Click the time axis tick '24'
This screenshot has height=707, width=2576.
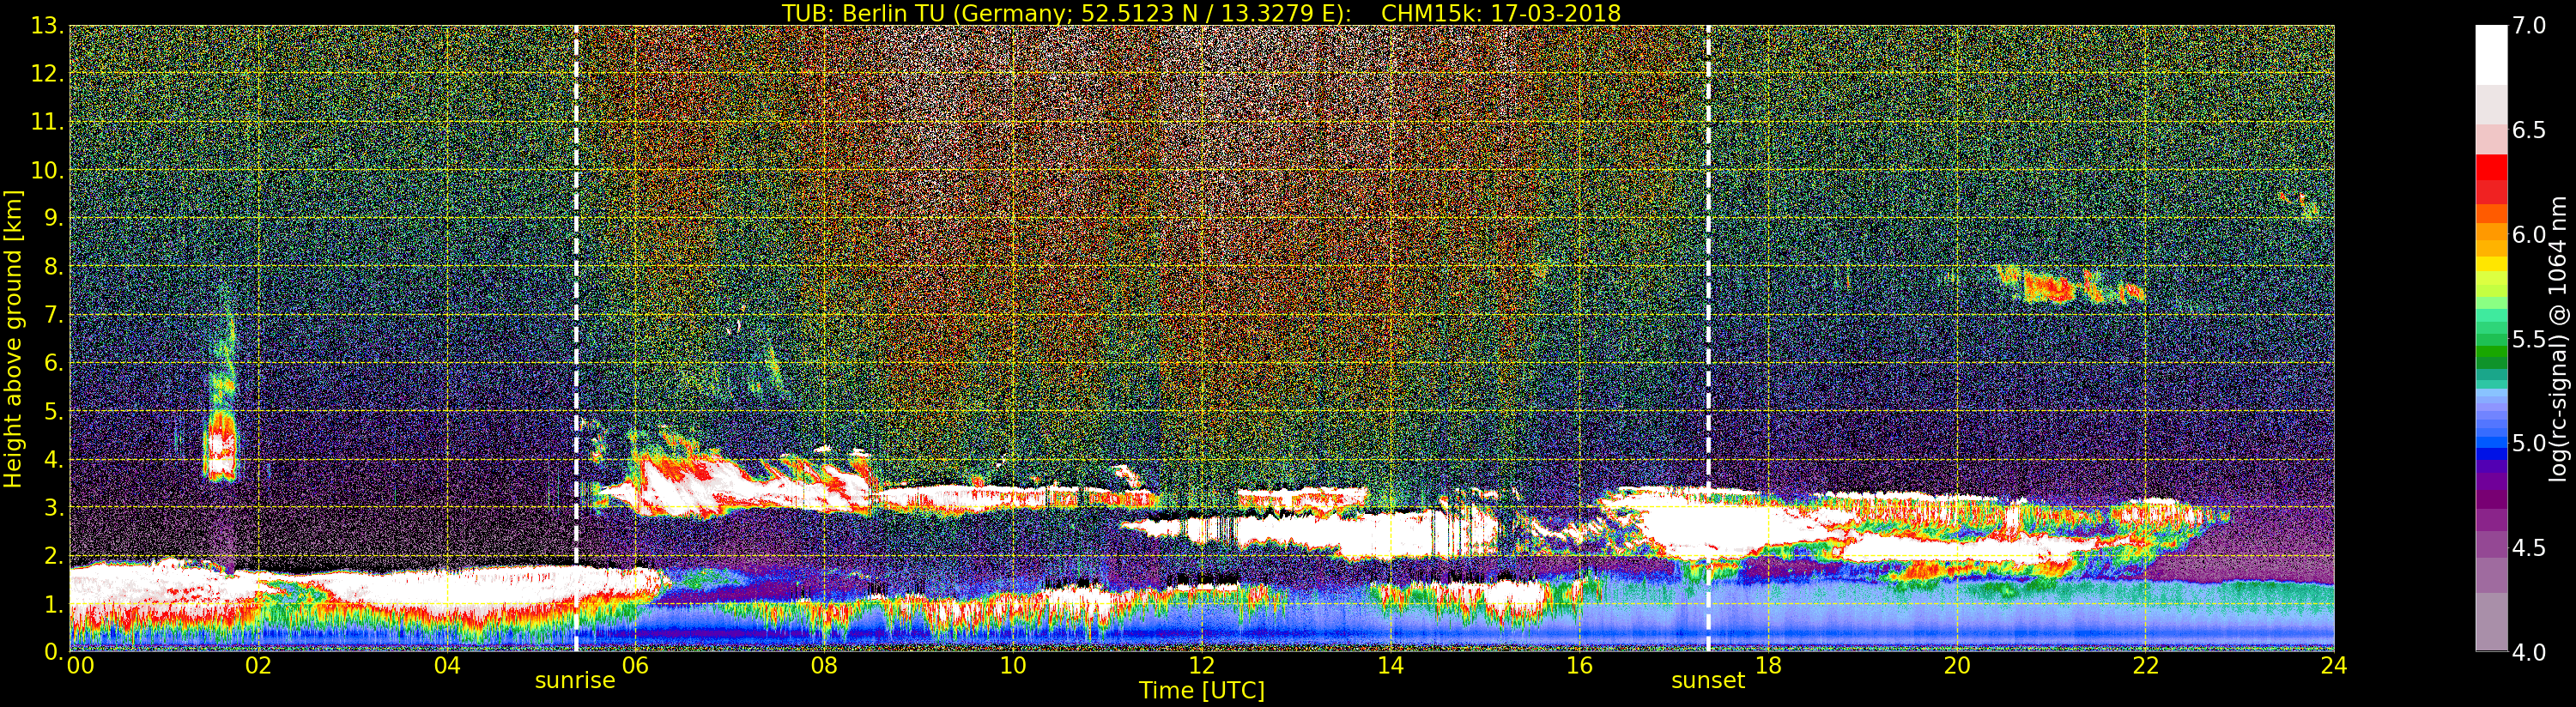[2334, 665]
